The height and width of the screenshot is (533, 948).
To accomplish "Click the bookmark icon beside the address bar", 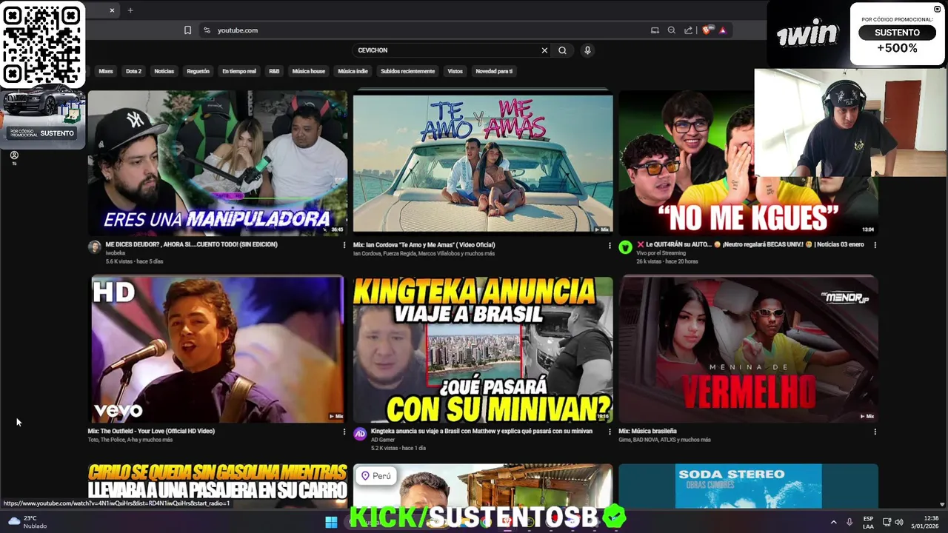I will (x=187, y=30).
